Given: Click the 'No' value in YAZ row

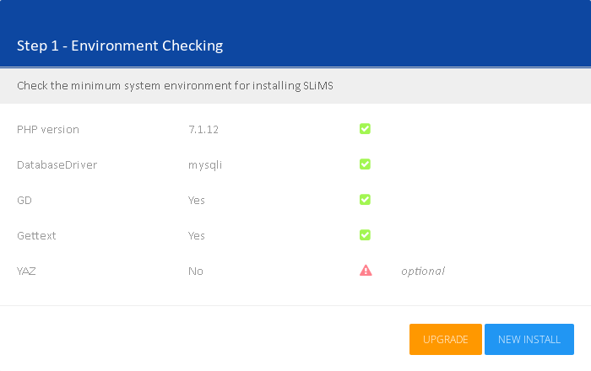Looking at the screenshot, I should tap(196, 272).
